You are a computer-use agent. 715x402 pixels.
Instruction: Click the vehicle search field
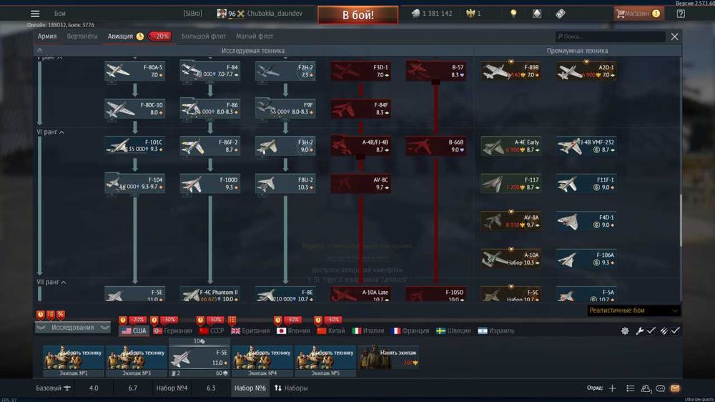610,36
